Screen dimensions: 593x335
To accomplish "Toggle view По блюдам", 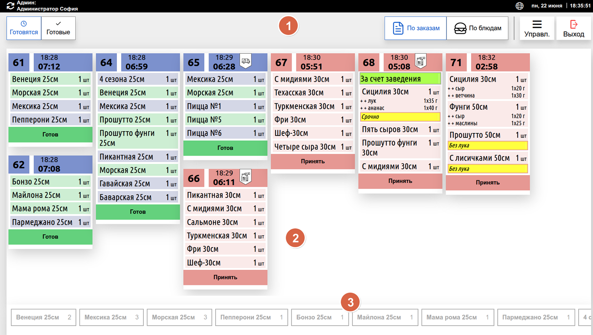I will [x=477, y=28].
